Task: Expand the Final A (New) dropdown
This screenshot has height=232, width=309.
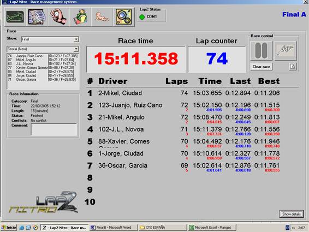Action: click(43, 49)
